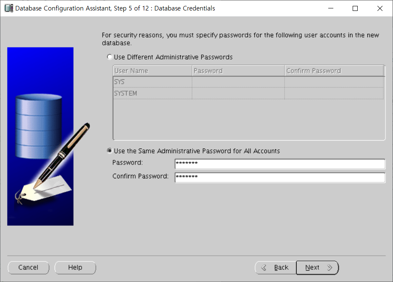
Task: Select the SYSTEM user row
Action: click(x=248, y=93)
